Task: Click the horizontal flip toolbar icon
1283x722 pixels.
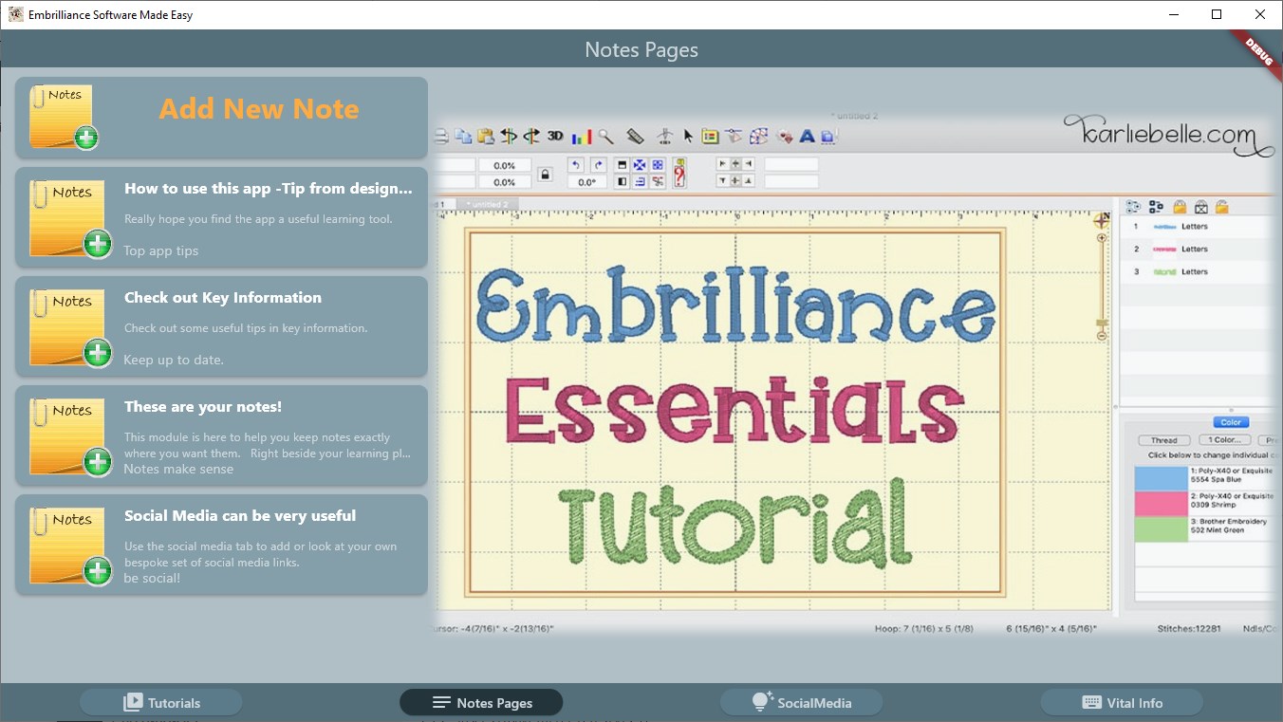Action: click(x=510, y=136)
